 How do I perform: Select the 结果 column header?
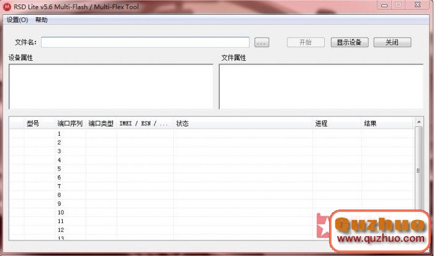(387, 123)
